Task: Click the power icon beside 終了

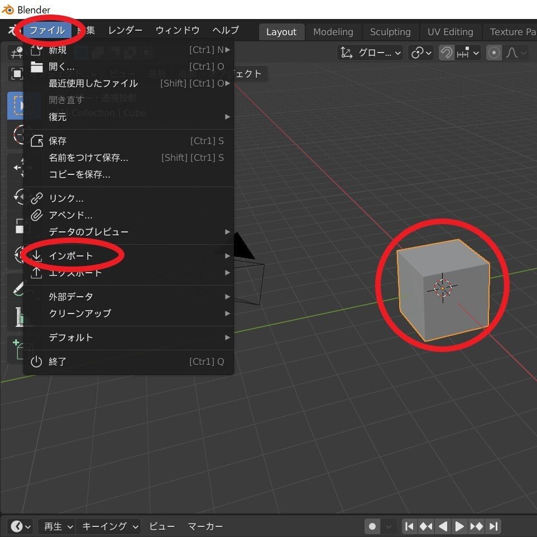Action: click(36, 362)
